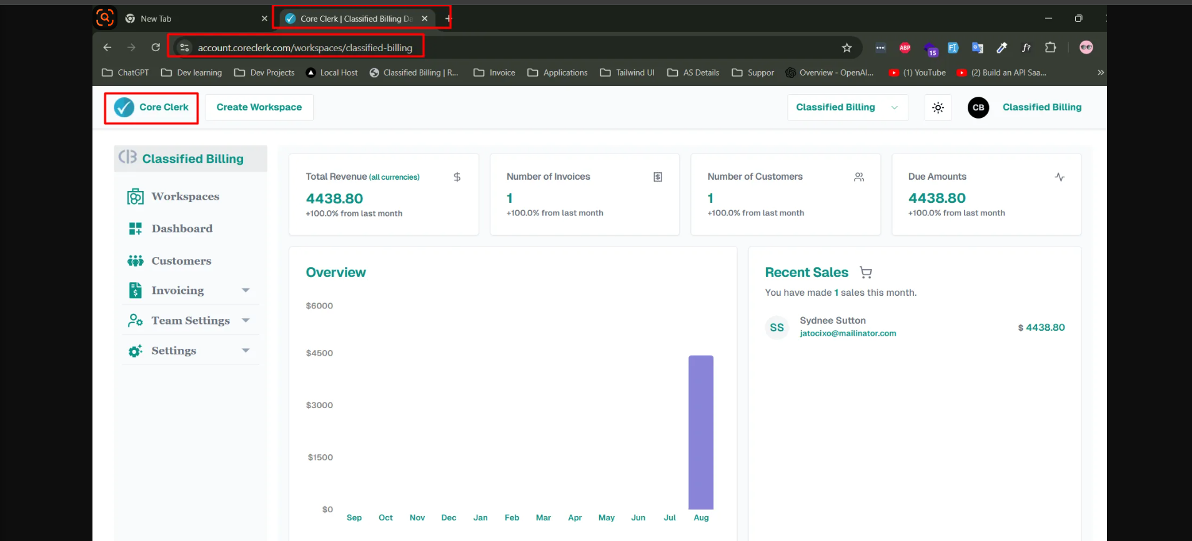Click the jatocixo@mailinator.com email link

pyautogui.click(x=848, y=334)
